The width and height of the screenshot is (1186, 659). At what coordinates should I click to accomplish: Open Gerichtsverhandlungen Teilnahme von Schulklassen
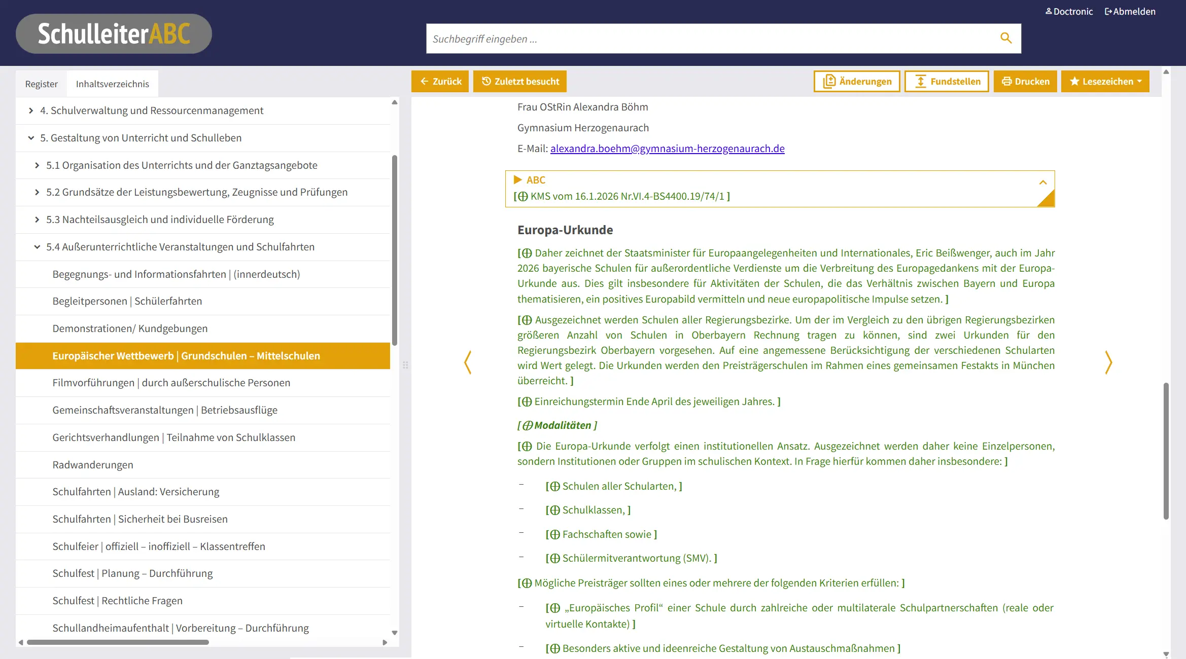click(x=203, y=437)
